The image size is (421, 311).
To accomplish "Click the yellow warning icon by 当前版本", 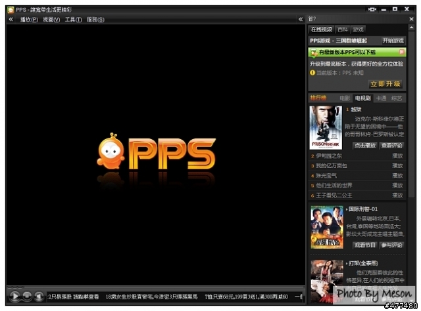I will coord(312,73).
